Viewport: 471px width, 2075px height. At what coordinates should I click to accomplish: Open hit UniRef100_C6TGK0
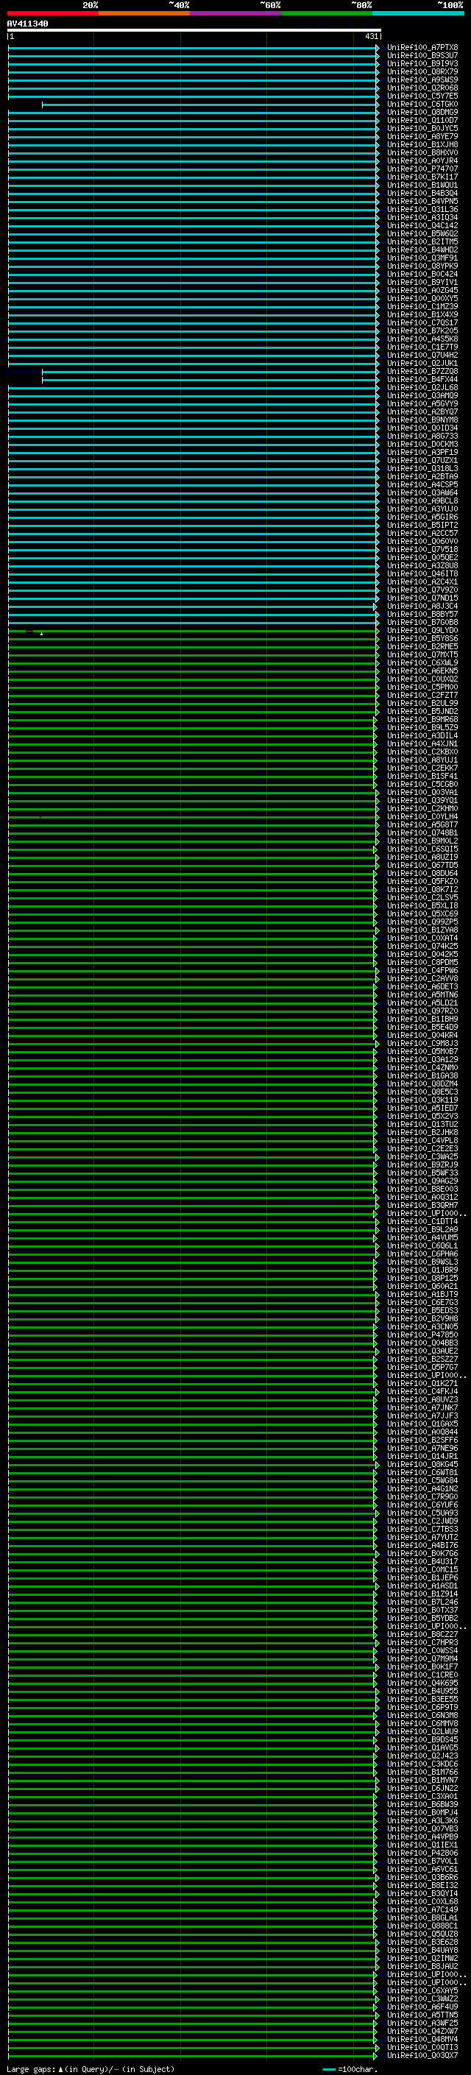pyautogui.click(x=422, y=104)
